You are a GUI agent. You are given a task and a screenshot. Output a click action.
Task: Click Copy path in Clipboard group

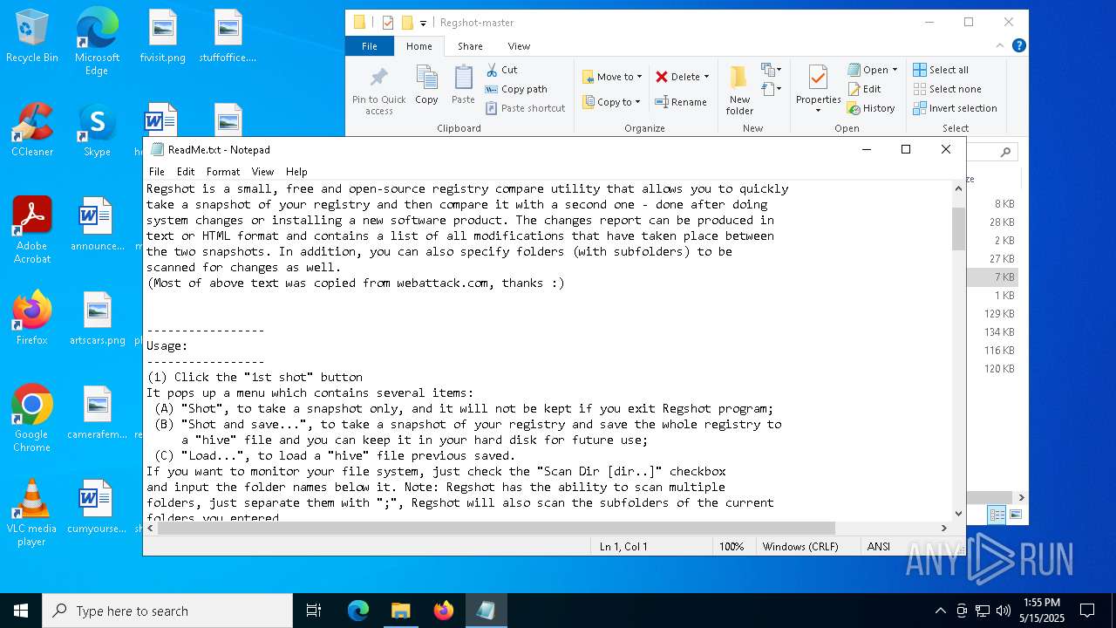(516, 89)
